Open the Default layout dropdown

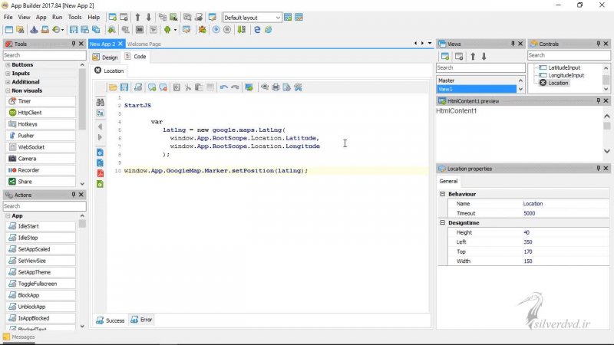[278, 17]
